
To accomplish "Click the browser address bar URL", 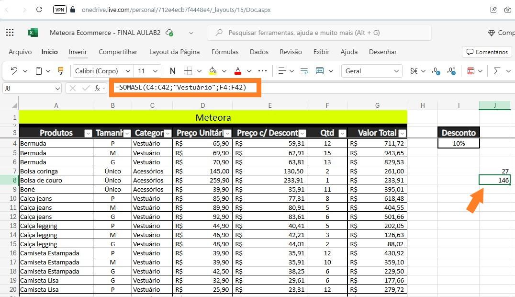I will pos(176,10).
